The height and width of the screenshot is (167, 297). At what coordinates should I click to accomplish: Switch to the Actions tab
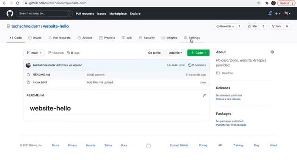tap(85, 38)
